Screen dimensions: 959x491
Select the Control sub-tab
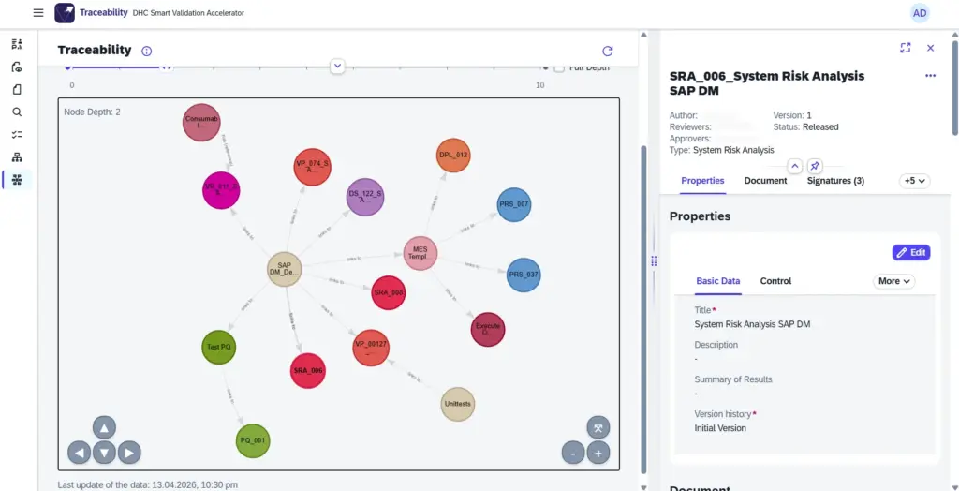(x=775, y=281)
